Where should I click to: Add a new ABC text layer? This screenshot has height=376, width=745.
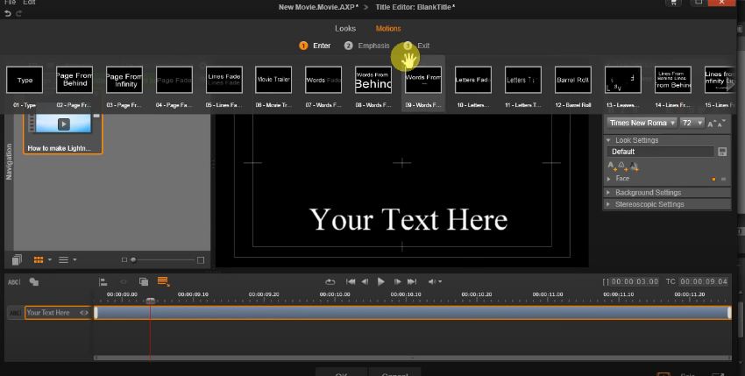14,282
